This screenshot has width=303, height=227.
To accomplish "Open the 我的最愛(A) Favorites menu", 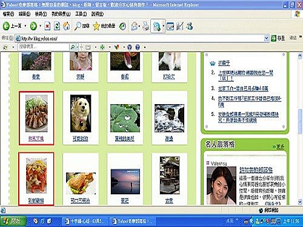I will 61,14.
